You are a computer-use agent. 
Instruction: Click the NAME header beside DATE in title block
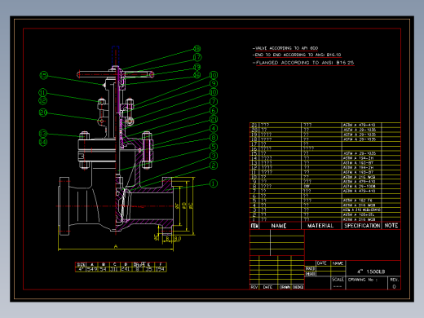tap(338, 263)
